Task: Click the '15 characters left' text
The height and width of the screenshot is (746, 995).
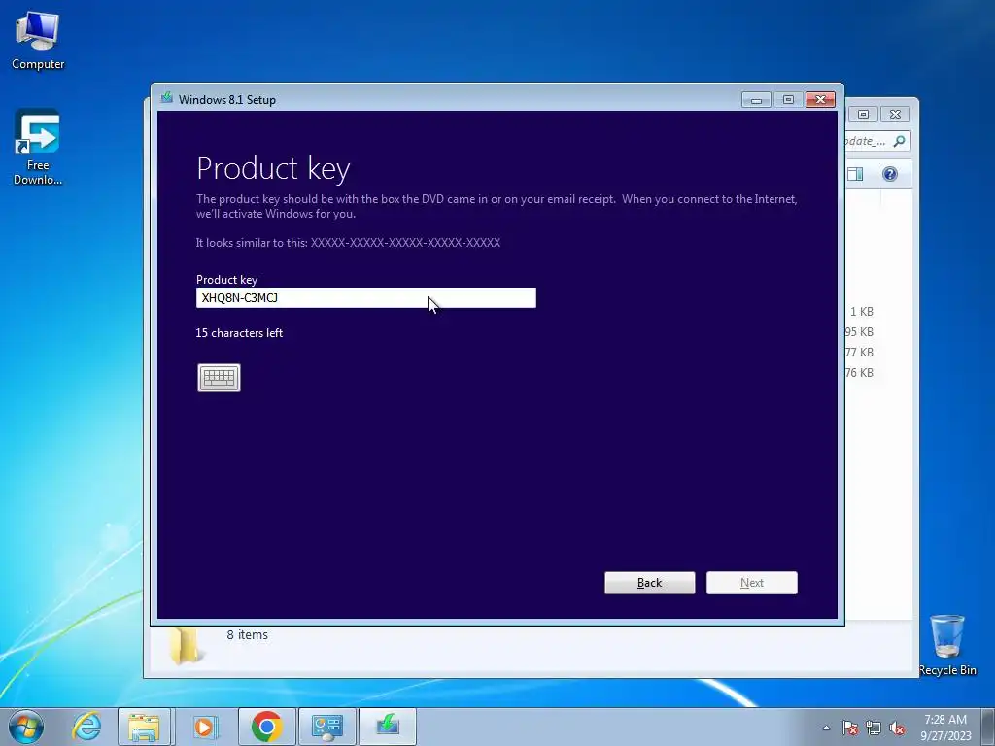Action: point(239,333)
